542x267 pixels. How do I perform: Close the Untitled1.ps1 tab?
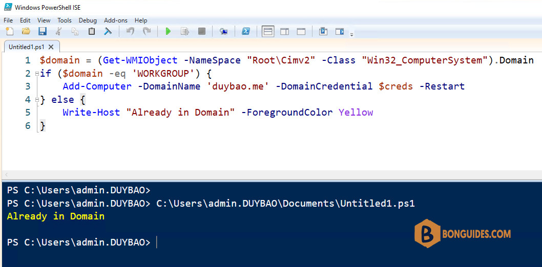coord(51,47)
